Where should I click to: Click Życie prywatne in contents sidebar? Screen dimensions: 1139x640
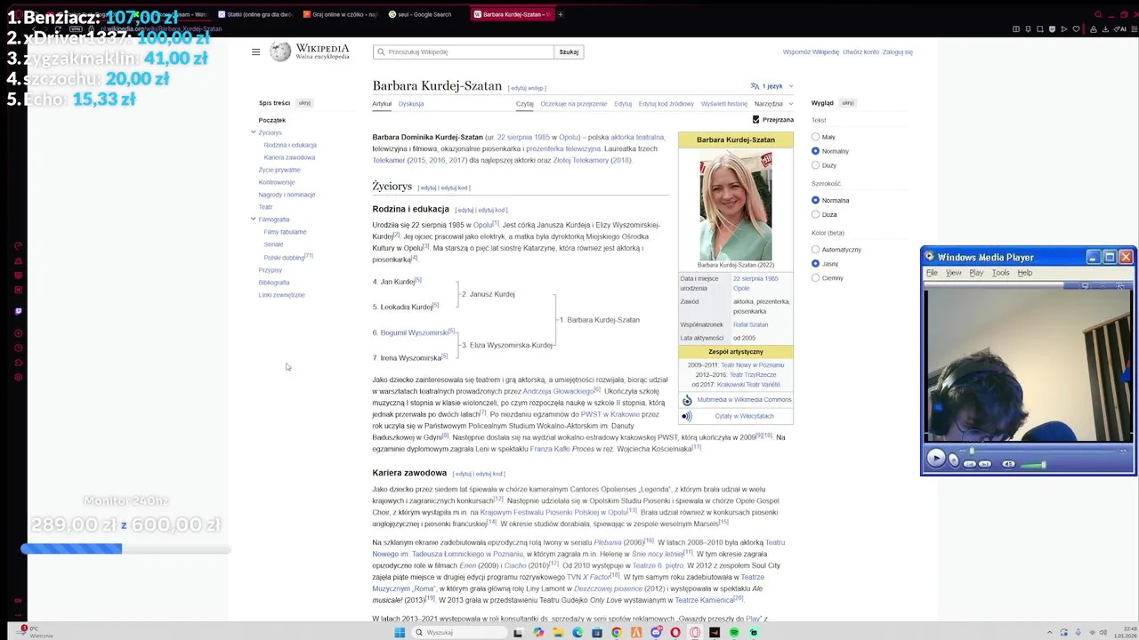click(x=279, y=170)
